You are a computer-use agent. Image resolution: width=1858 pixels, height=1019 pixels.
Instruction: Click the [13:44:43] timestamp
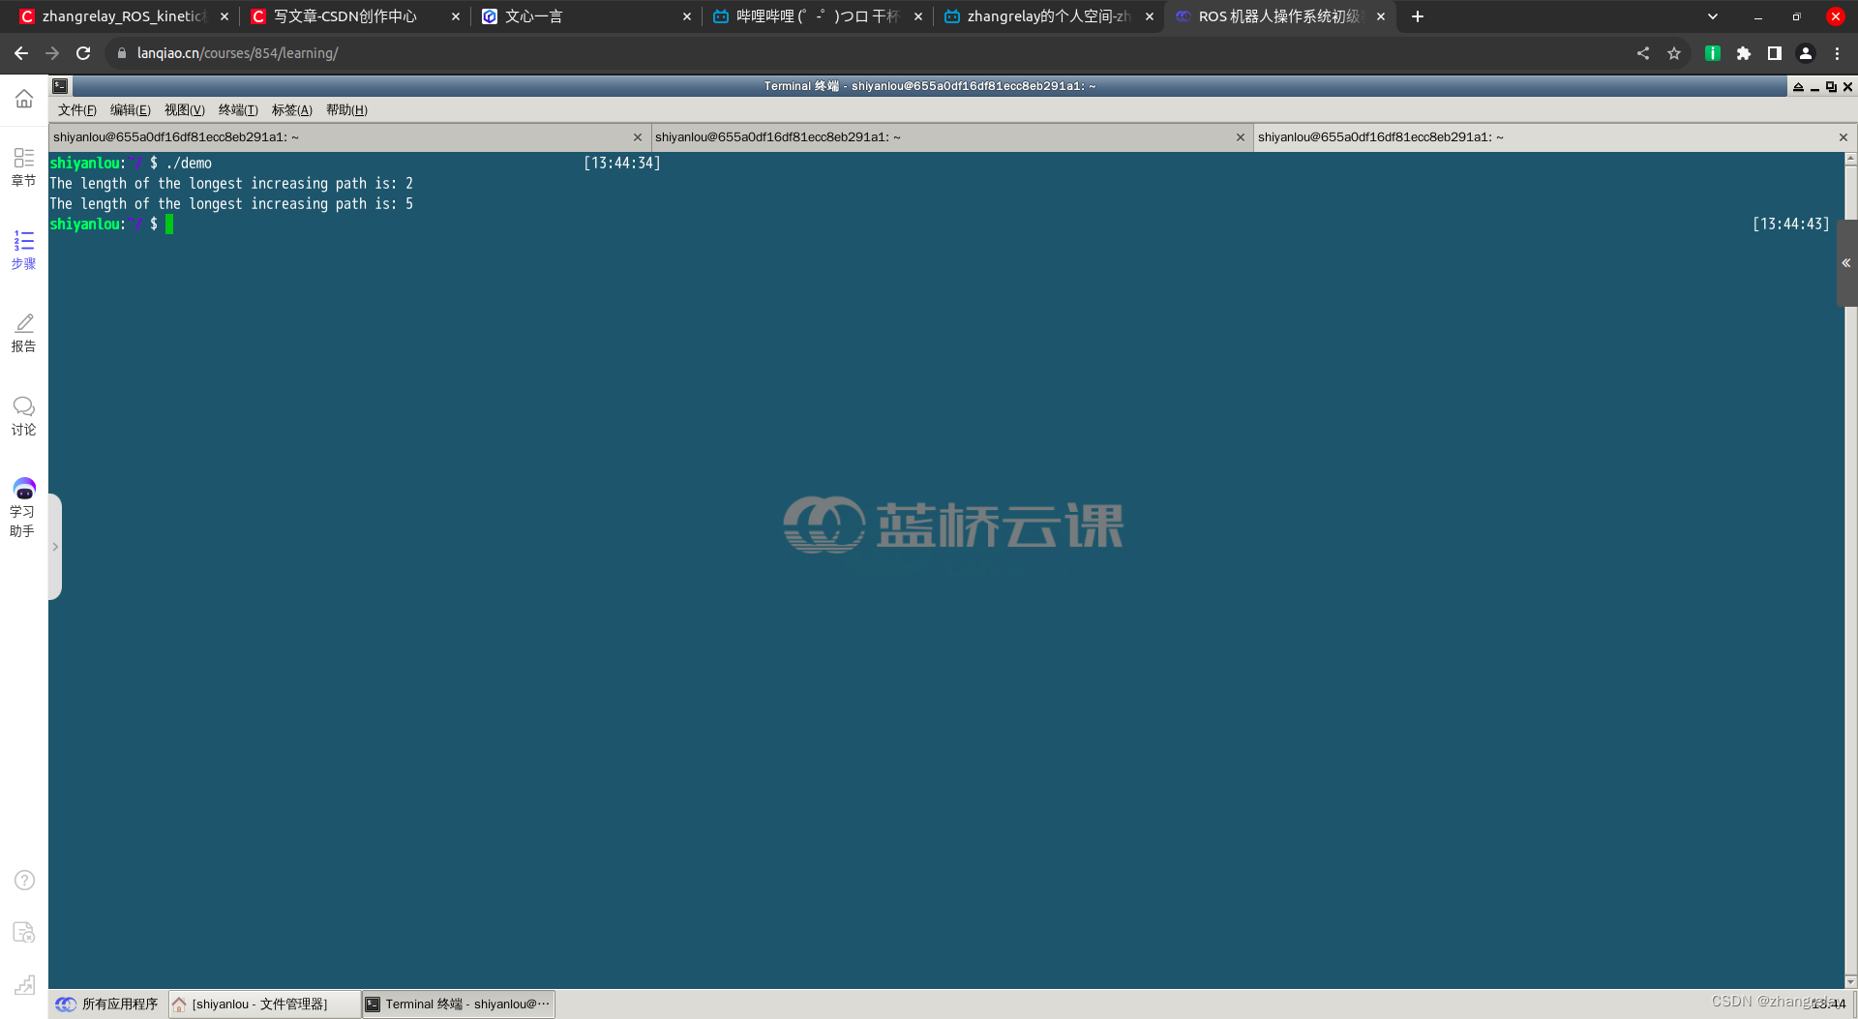click(x=1790, y=225)
